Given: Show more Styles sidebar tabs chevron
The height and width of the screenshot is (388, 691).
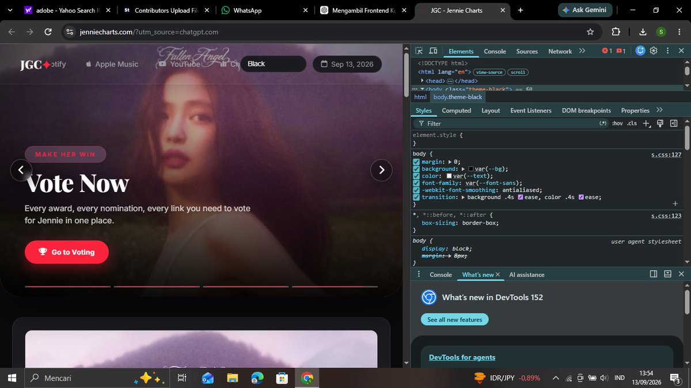Looking at the screenshot, I should pos(659,110).
